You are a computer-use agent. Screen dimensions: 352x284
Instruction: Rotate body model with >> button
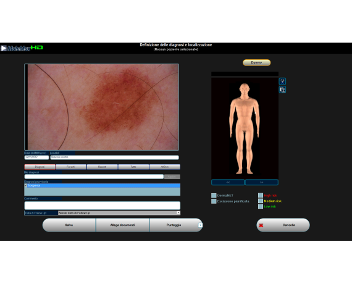pos(262,182)
